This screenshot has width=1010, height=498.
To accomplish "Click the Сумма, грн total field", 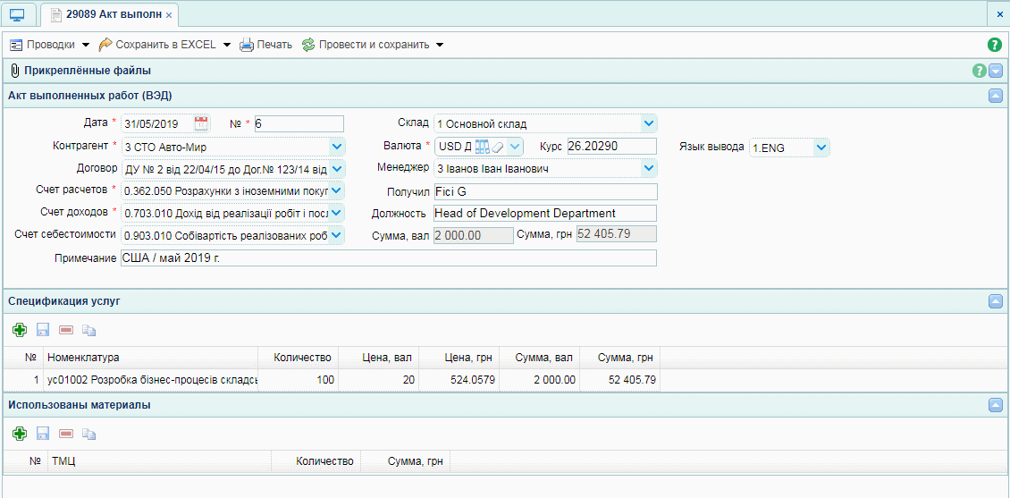I will click(x=617, y=234).
